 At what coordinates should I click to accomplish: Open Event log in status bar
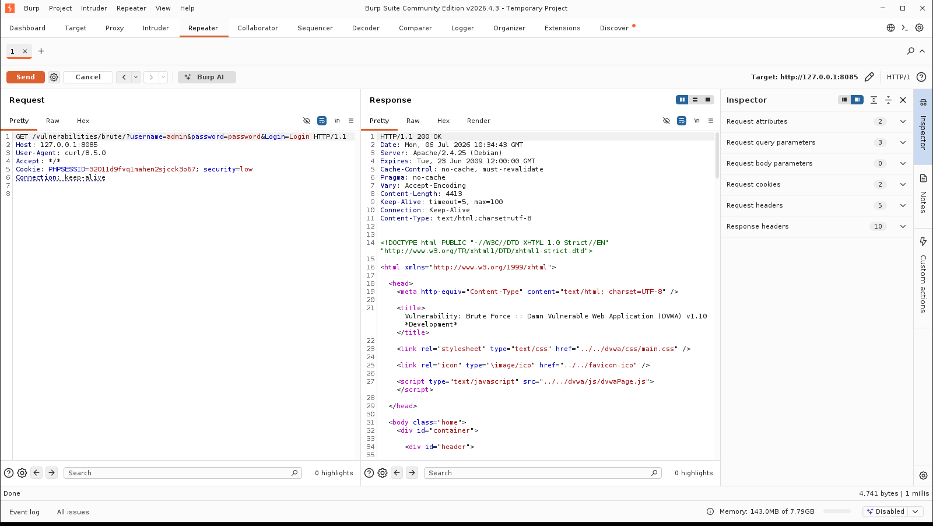(24, 512)
